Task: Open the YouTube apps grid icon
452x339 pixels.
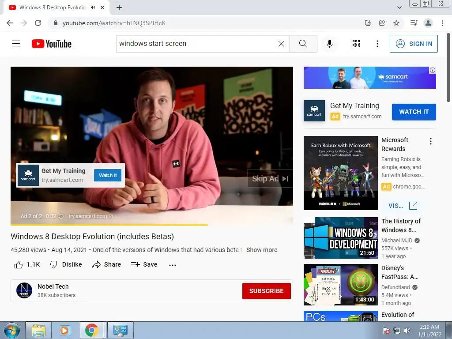Action: 356,44
